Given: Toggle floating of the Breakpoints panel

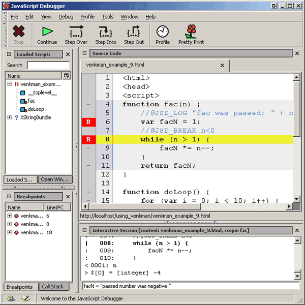Looking at the screenshot, I should point(9,196).
